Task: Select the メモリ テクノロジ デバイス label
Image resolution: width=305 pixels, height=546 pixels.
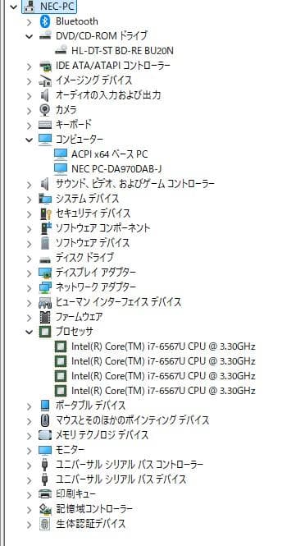Action: [102, 435]
